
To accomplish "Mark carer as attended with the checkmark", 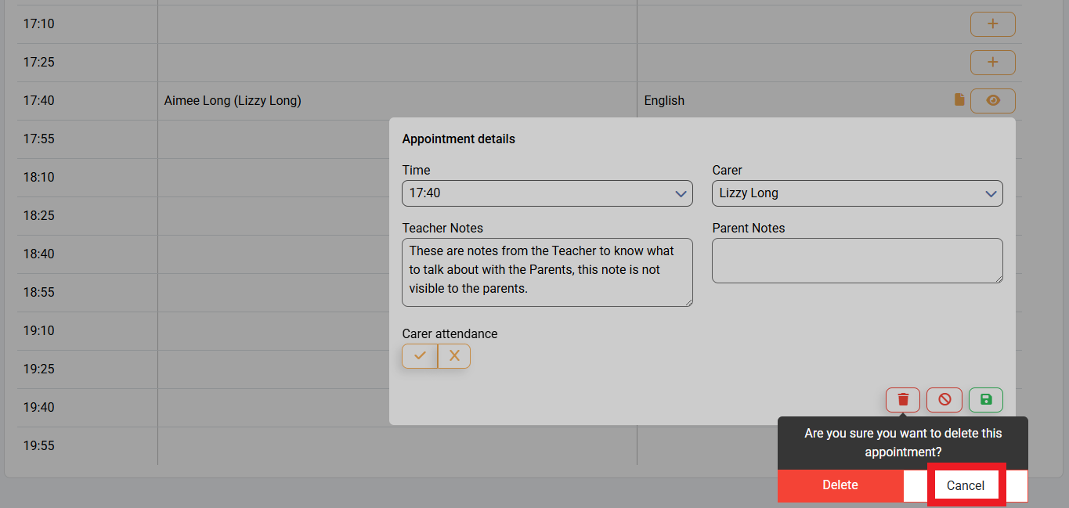I will 420,356.
